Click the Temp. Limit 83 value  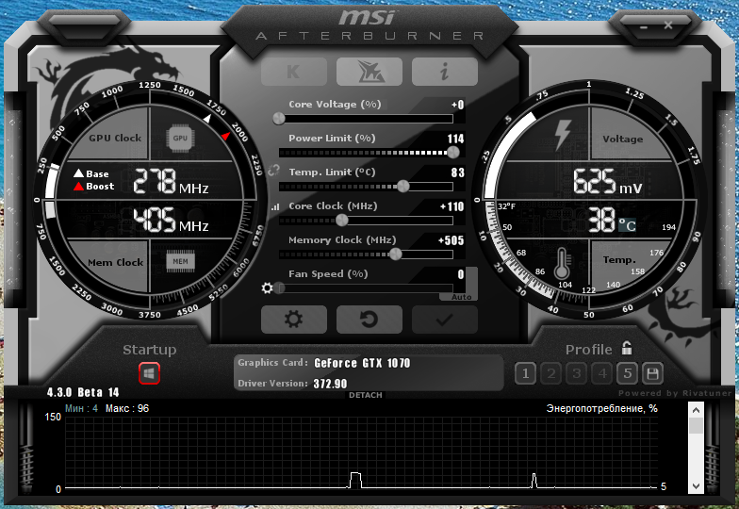[458, 172]
